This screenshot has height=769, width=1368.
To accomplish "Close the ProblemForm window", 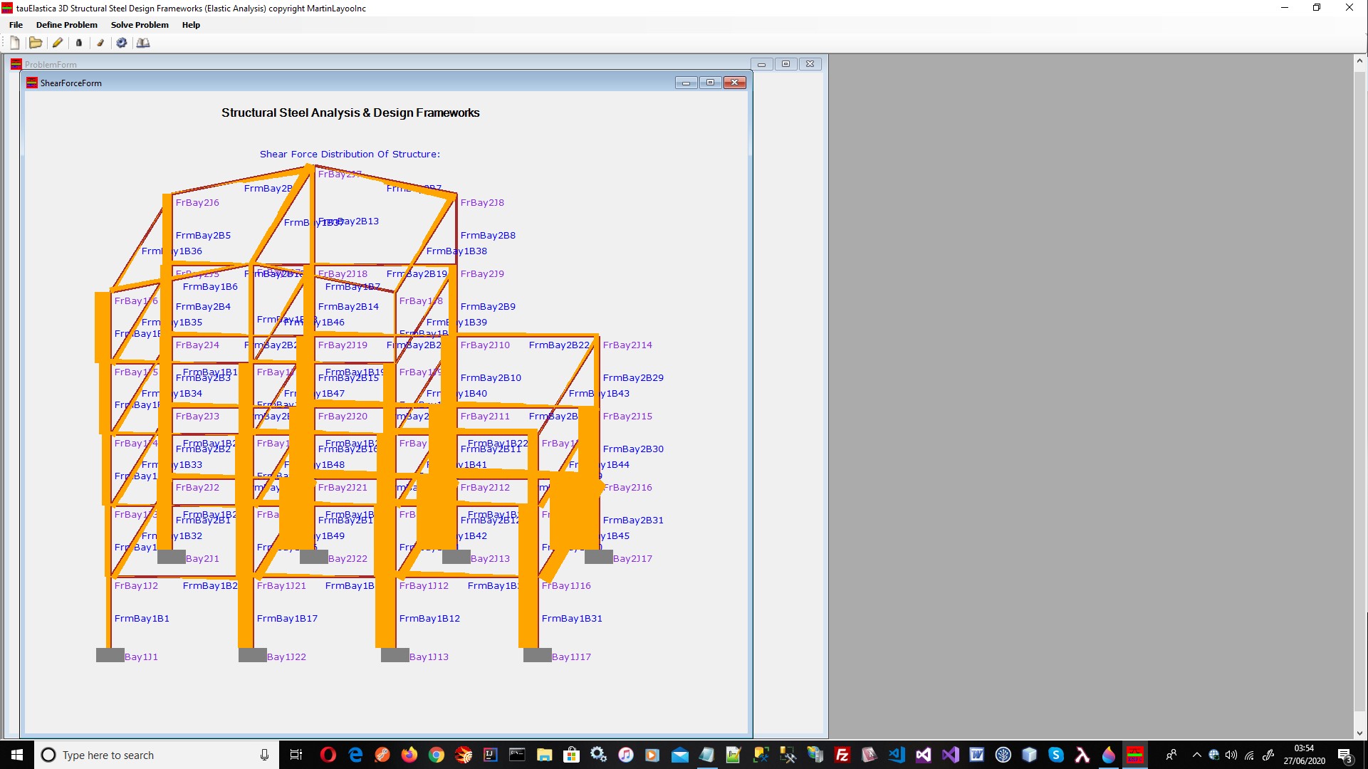I will pos(810,64).
